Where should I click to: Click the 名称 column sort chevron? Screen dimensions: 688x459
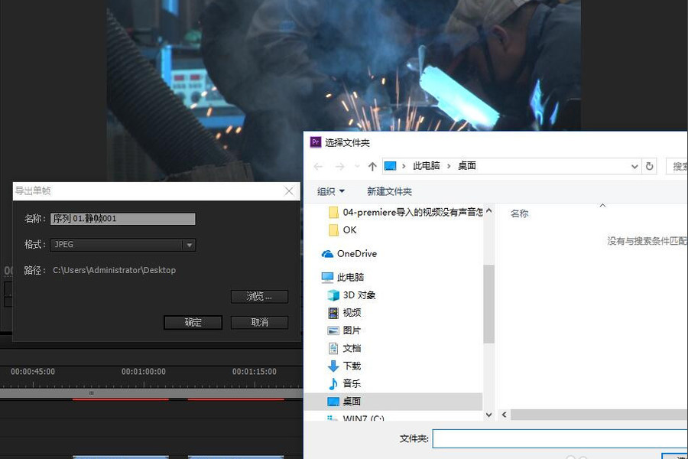pyautogui.click(x=602, y=205)
